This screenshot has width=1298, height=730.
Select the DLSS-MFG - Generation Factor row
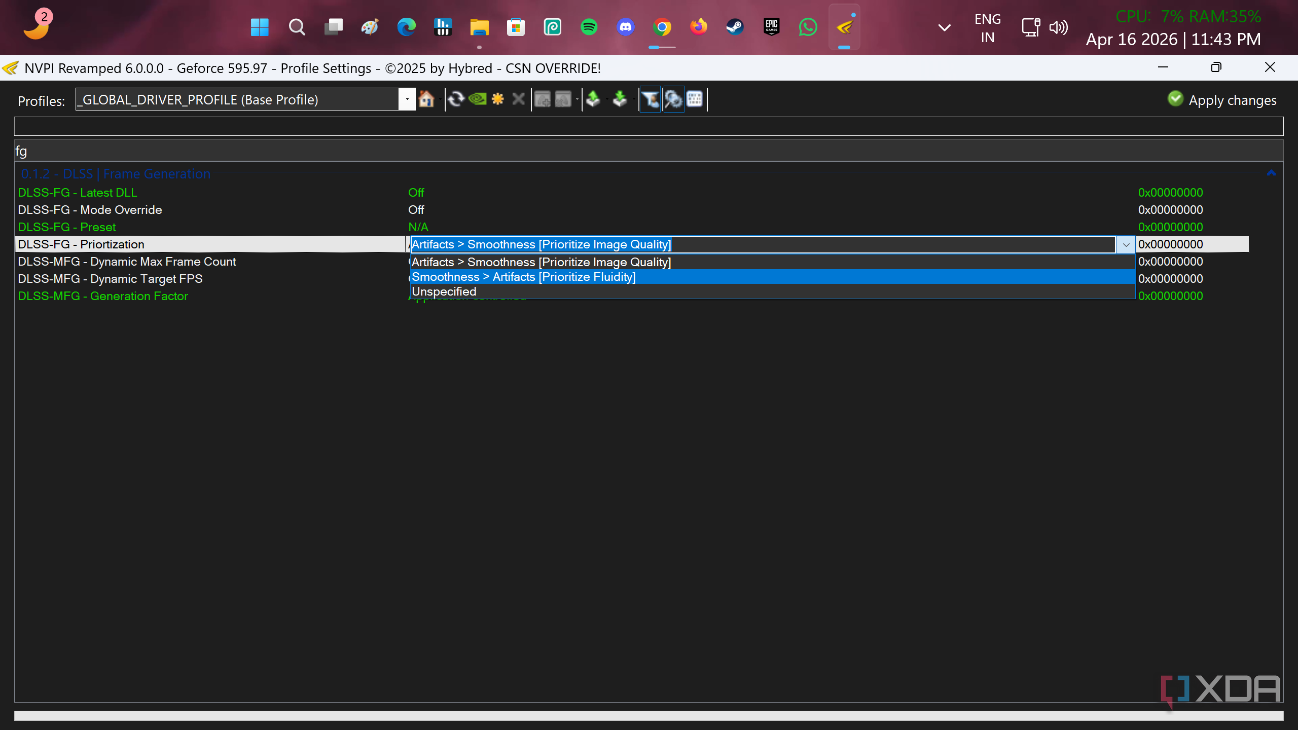(102, 296)
